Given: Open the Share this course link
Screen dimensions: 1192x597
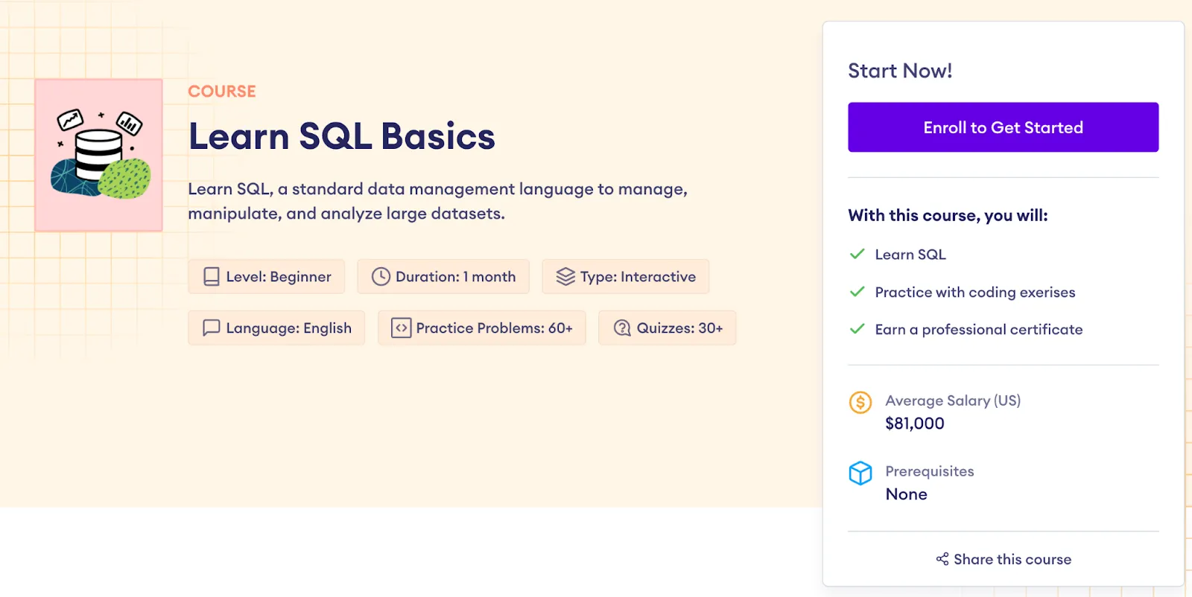Looking at the screenshot, I should (1004, 559).
